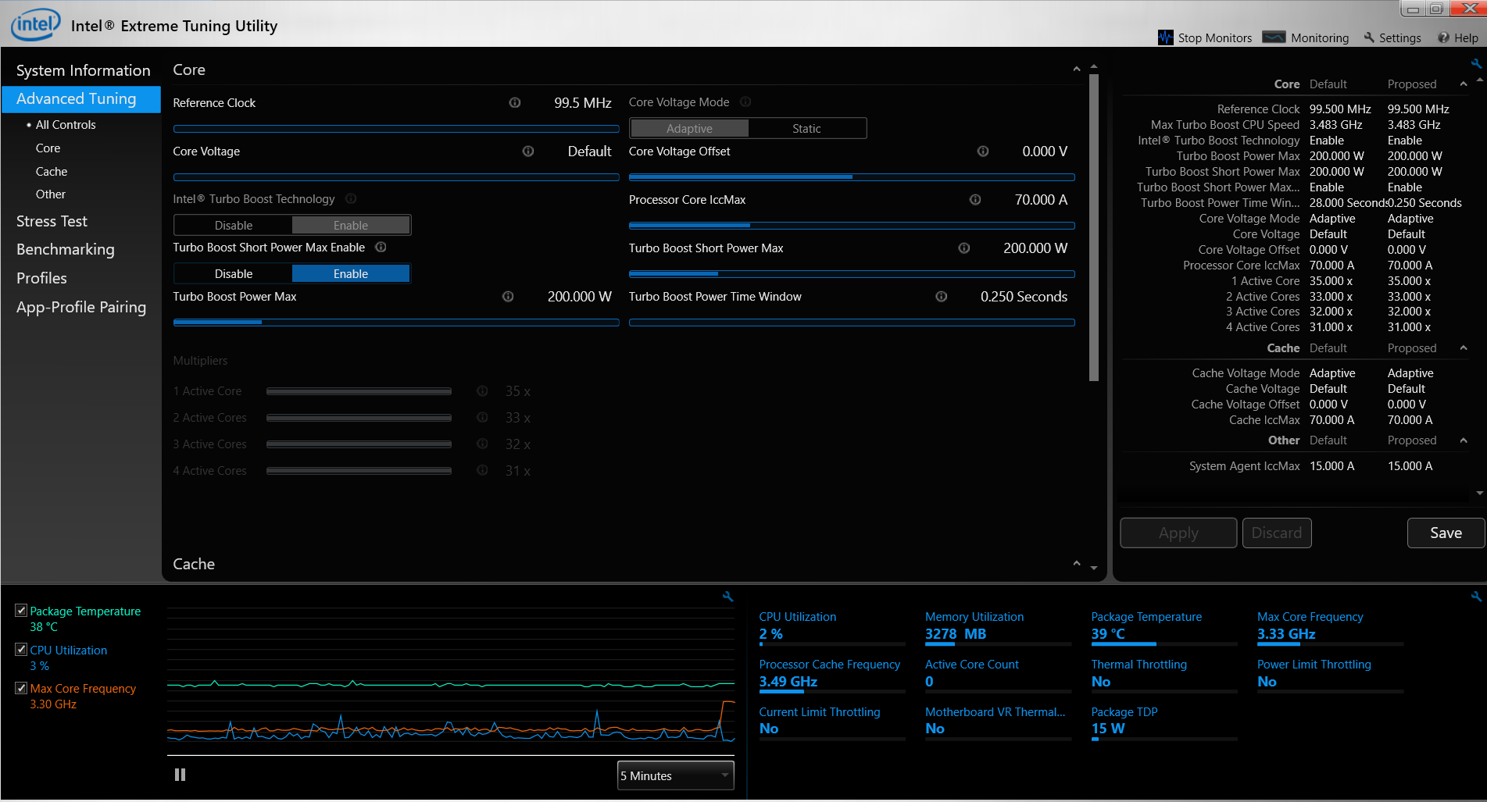Set Core Voltage Mode to Static

[x=806, y=128]
